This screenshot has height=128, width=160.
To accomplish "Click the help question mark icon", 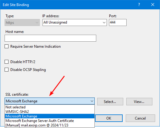I will (x=139, y=5).
